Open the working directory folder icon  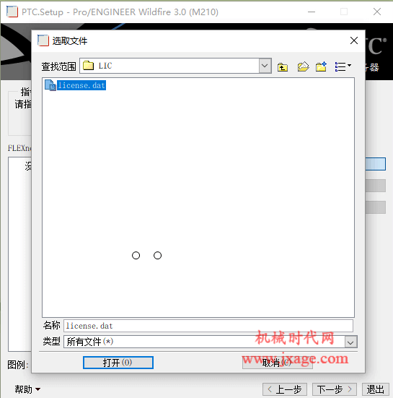pyautogui.click(x=303, y=66)
